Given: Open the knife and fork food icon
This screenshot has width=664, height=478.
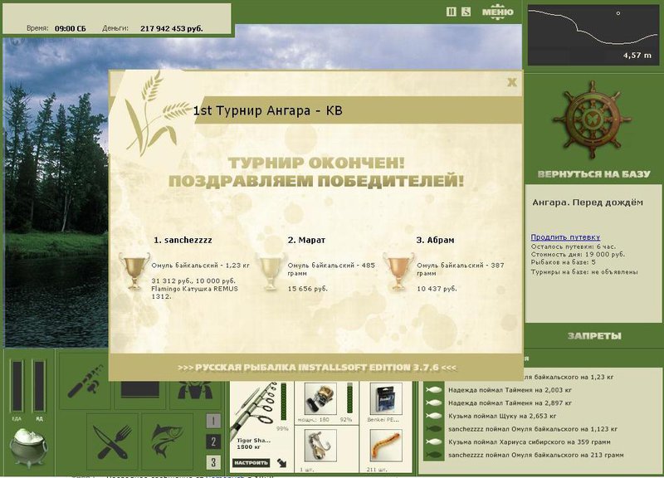Looking at the screenshot, I should (112, 442).
